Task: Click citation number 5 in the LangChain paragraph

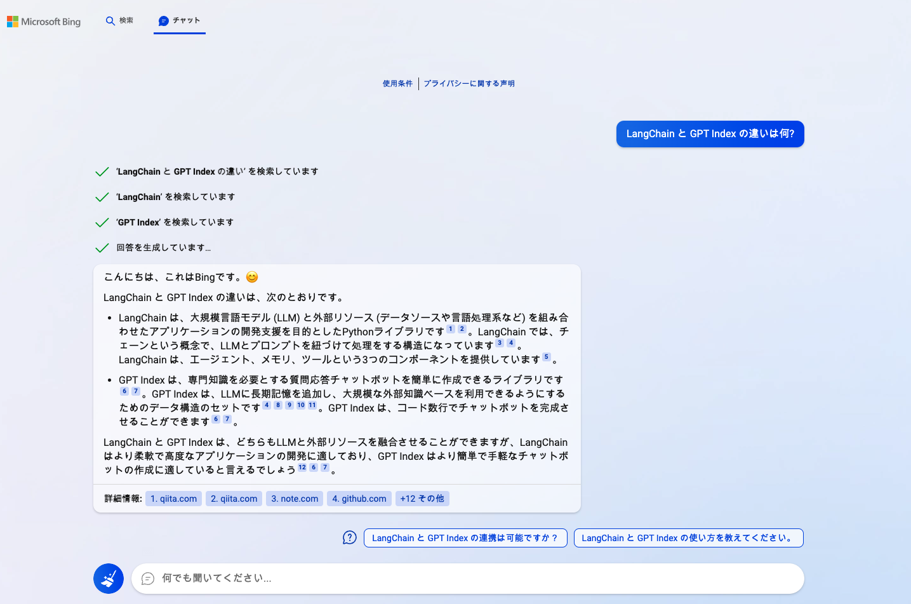Action: tap(546, 357)
